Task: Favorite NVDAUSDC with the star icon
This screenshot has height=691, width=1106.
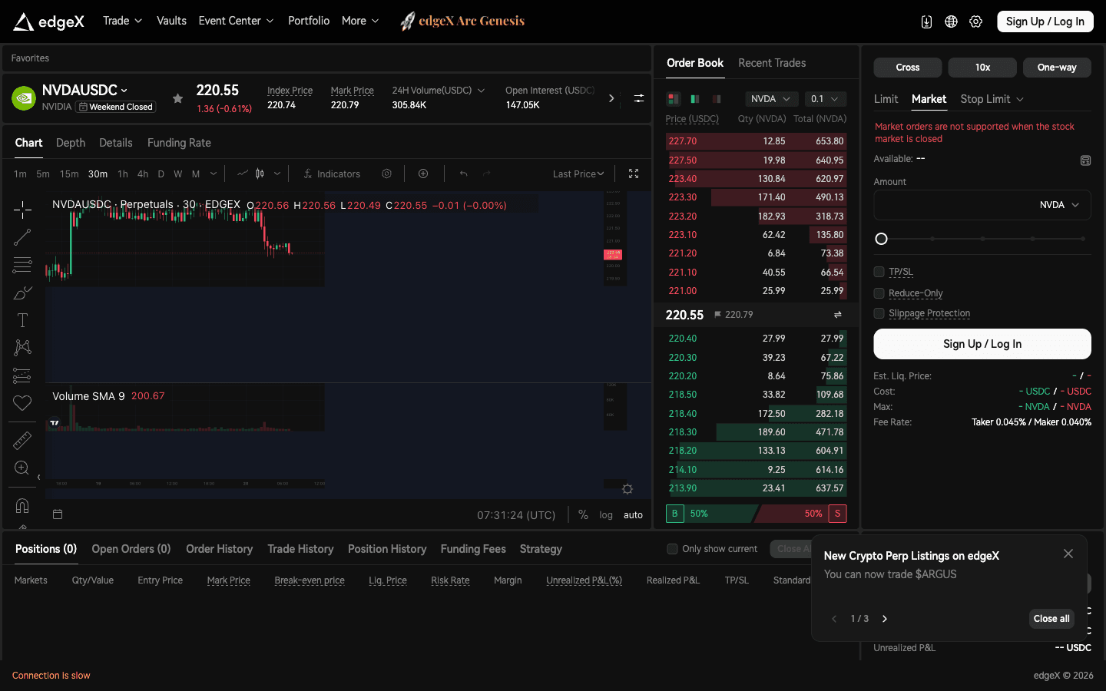Action: [x=177, y=98]
